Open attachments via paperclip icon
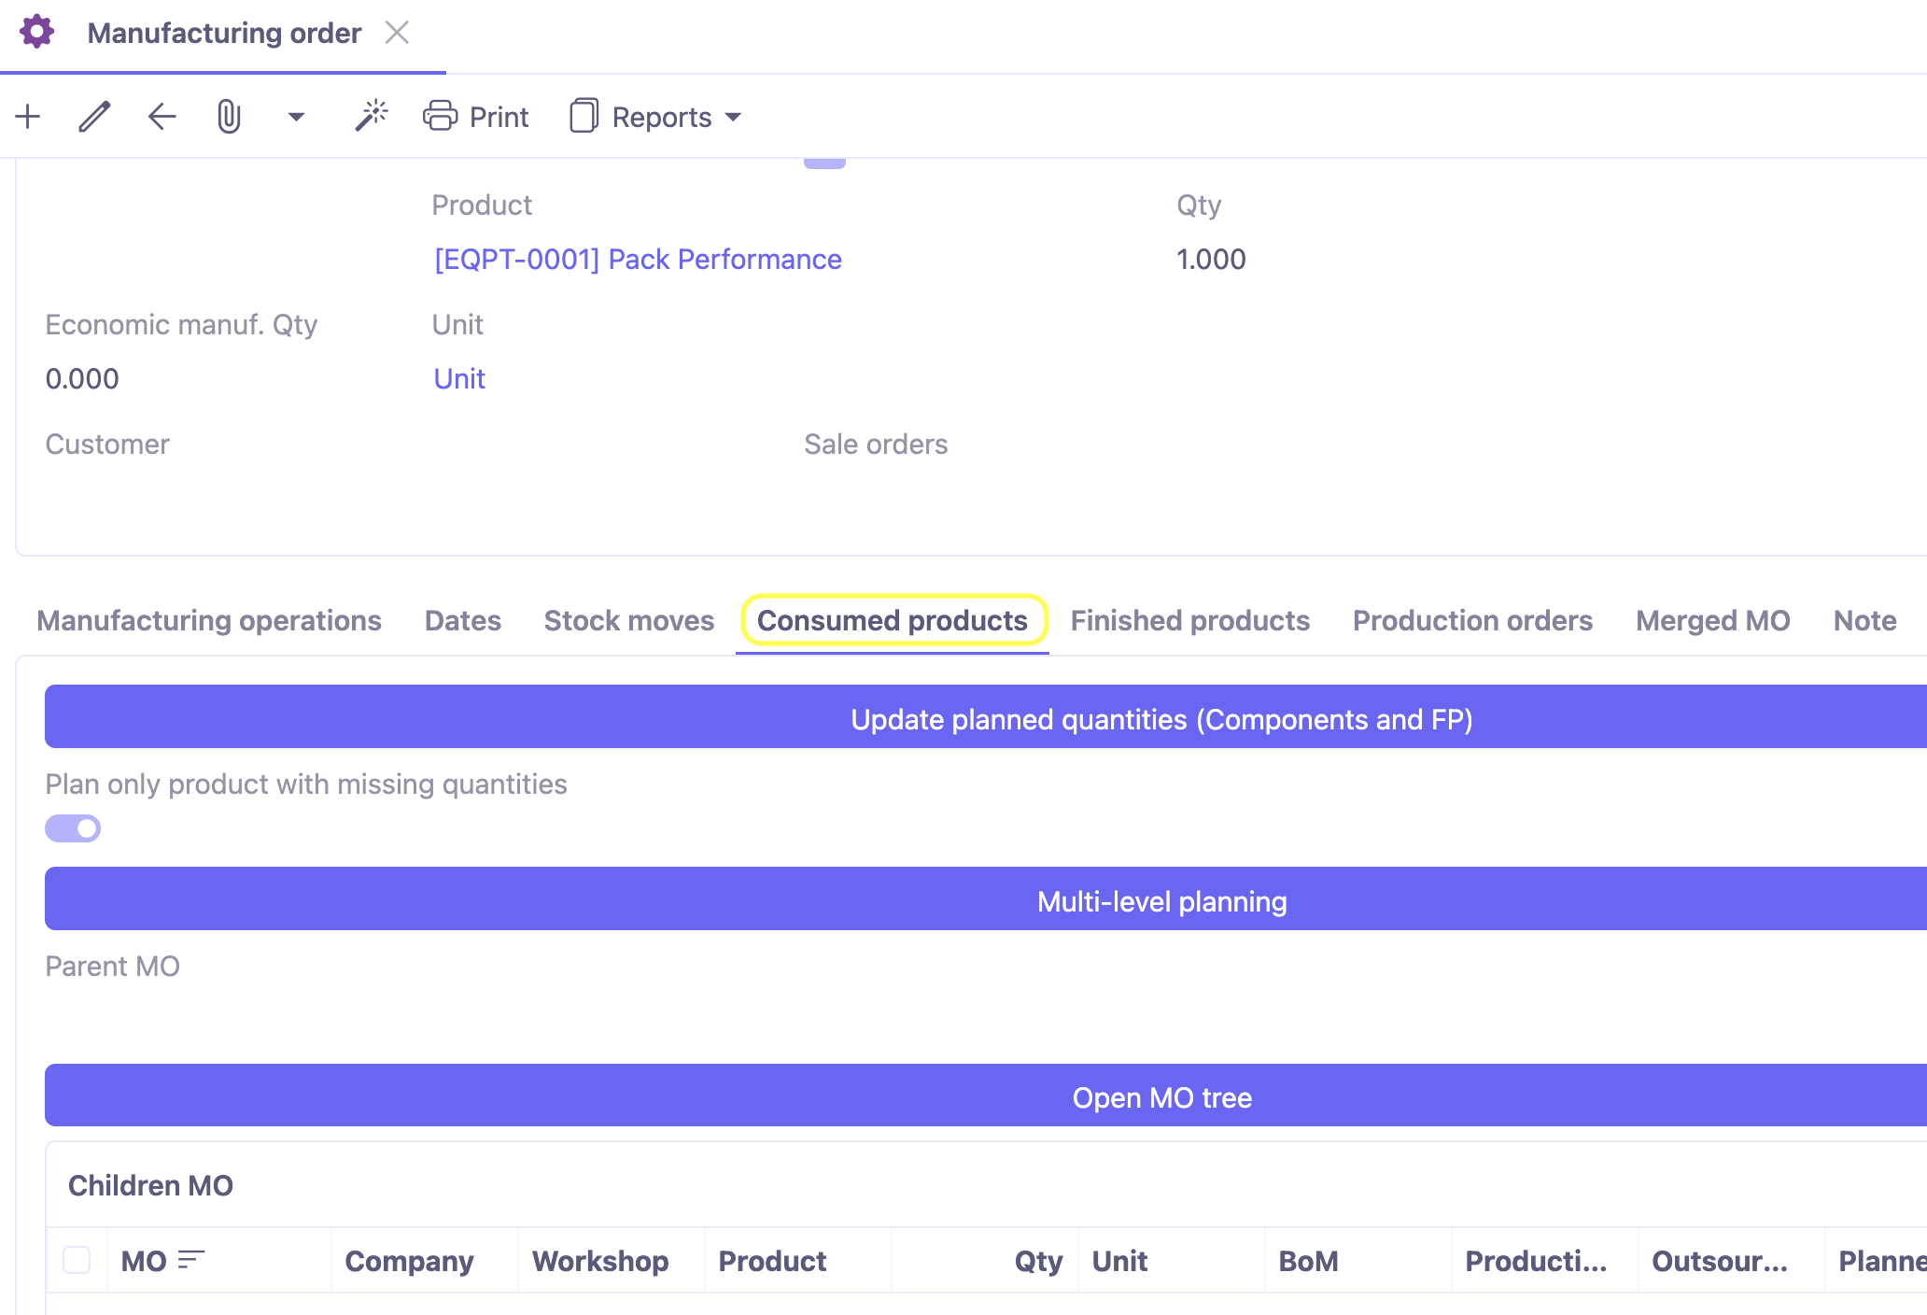The width and height of the screenshot is (1927, 1315). tap(229, 117)
